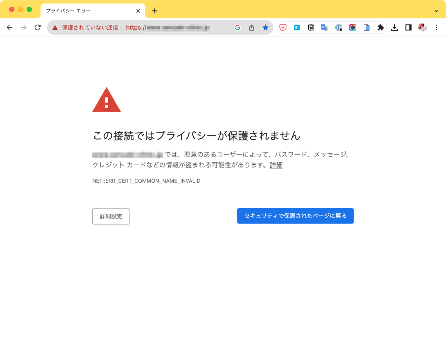
Task: Share the current page
Action: pos(251,28)
